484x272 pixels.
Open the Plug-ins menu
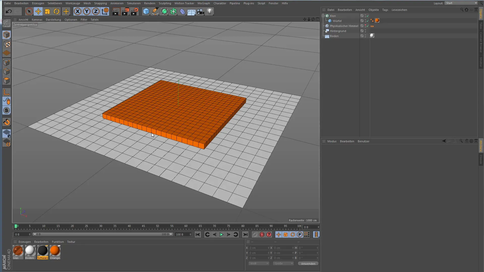(x=249, y=3)
